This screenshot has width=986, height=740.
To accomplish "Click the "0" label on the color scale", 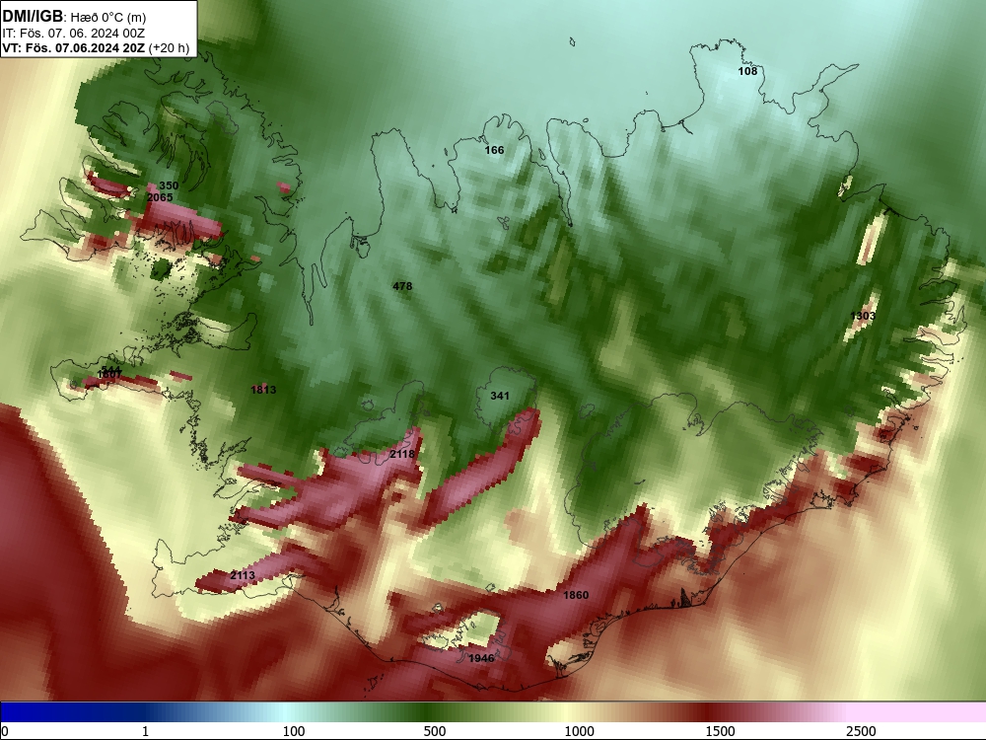I will 5,731.
